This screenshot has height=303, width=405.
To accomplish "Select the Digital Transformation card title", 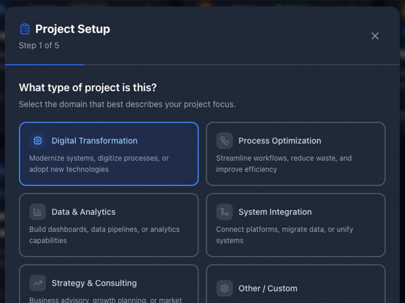I will (94, 141).
